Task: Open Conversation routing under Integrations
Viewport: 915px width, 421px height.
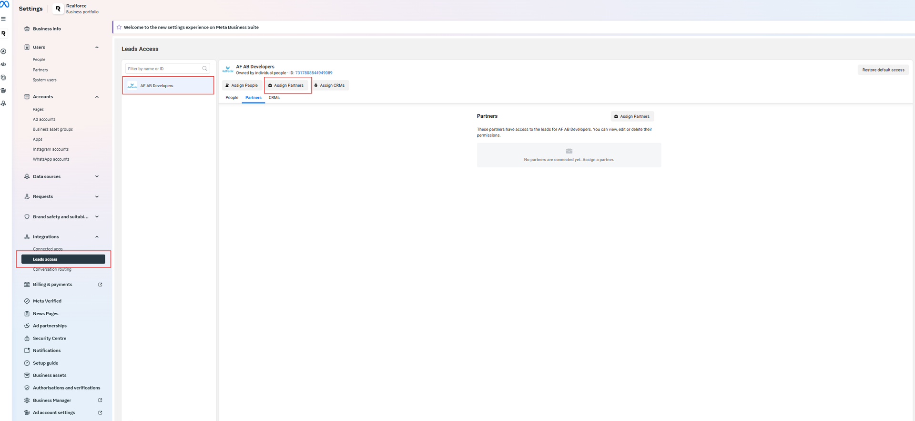Action: (52, 269)
